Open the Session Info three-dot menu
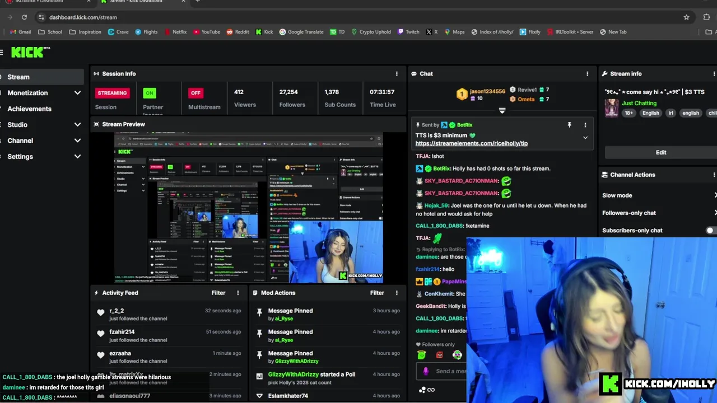This screenshot has height=403, width=717. (x=397, y=74)
